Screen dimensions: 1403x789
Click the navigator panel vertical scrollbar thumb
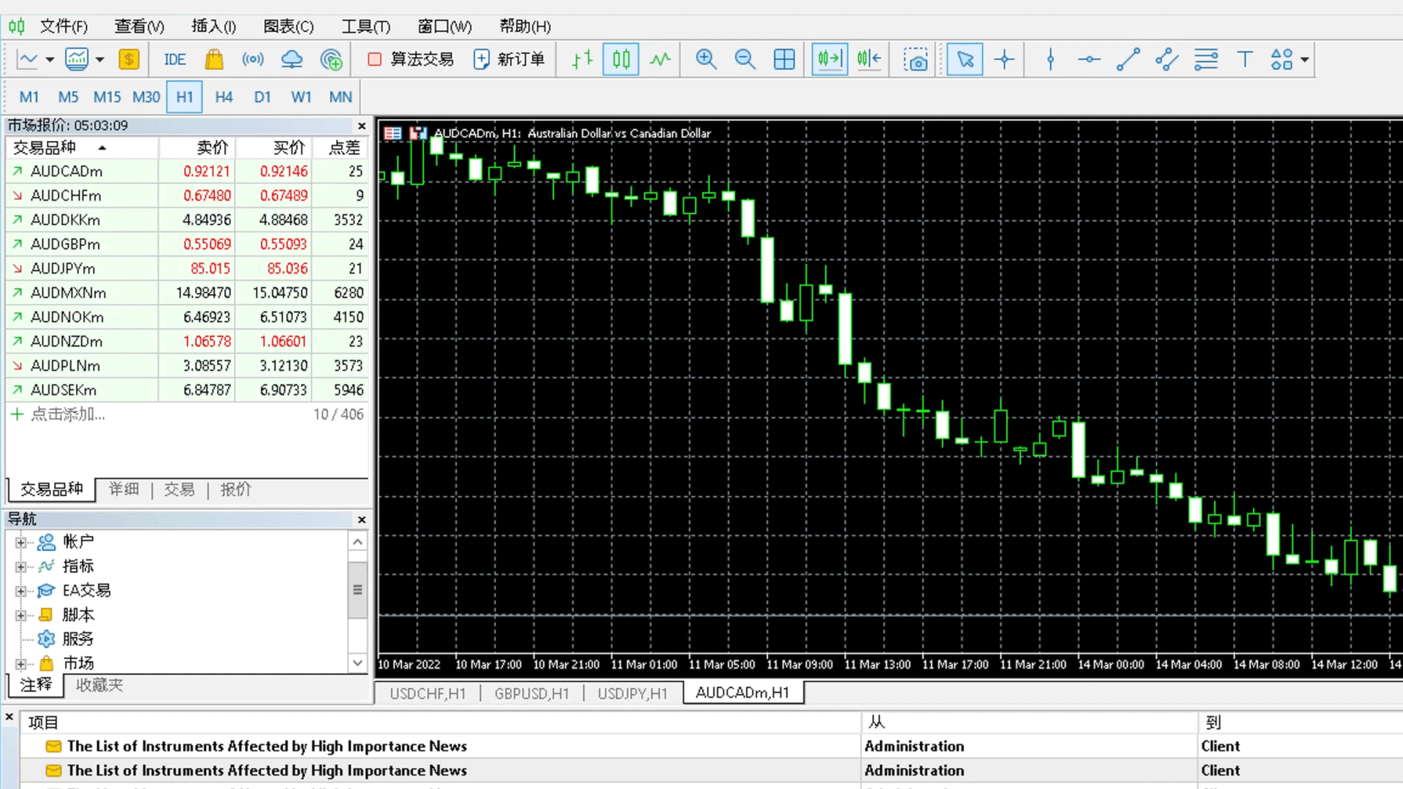point(357,590)
